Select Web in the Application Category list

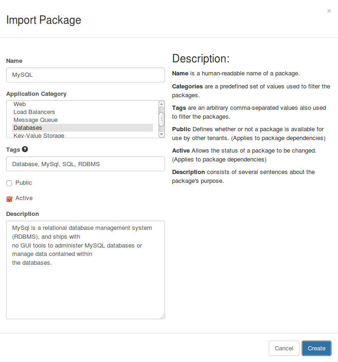click(20, 104)
